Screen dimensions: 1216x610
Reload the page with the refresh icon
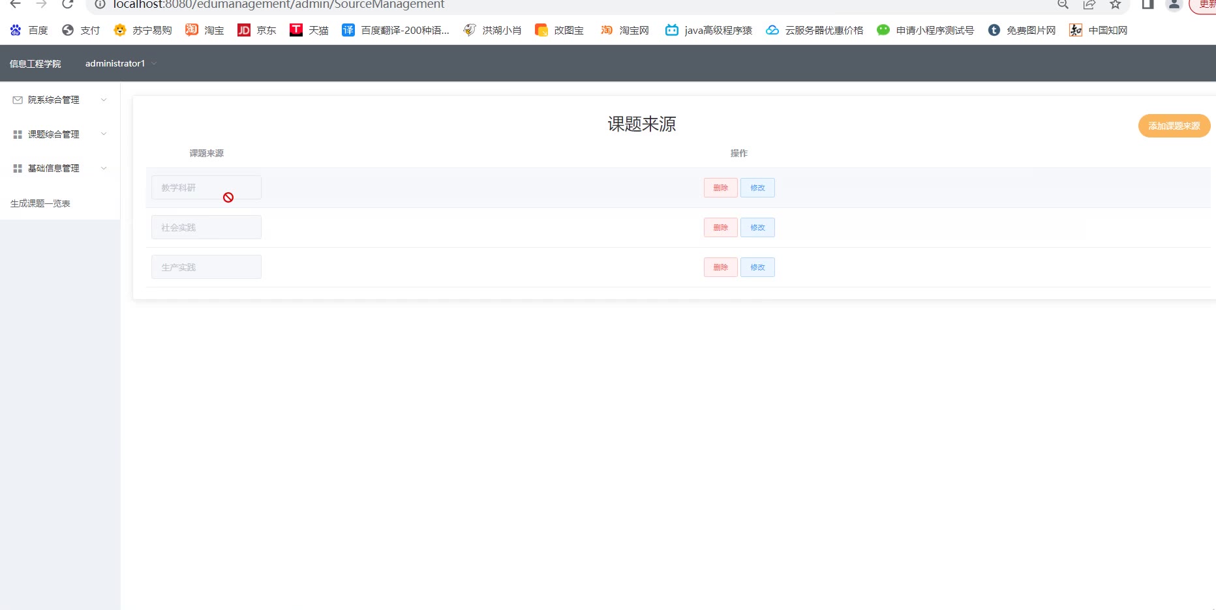coord(67,4)
